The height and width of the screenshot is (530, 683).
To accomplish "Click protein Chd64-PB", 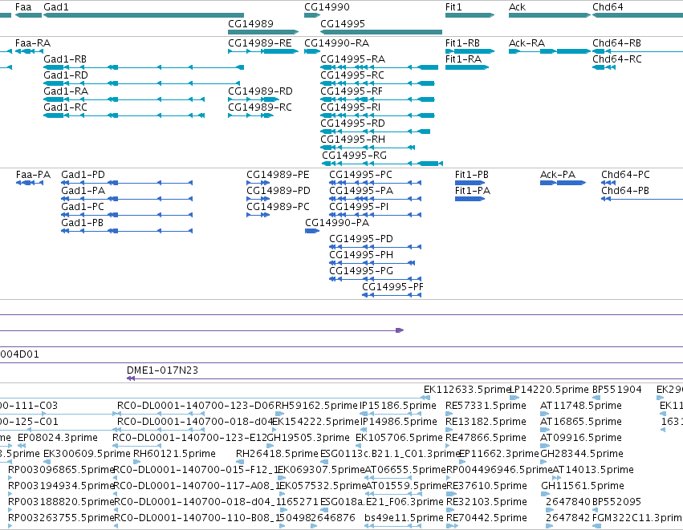I will [x=642, y=199].
